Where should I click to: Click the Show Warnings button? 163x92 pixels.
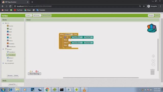click(x=34, y=74)
